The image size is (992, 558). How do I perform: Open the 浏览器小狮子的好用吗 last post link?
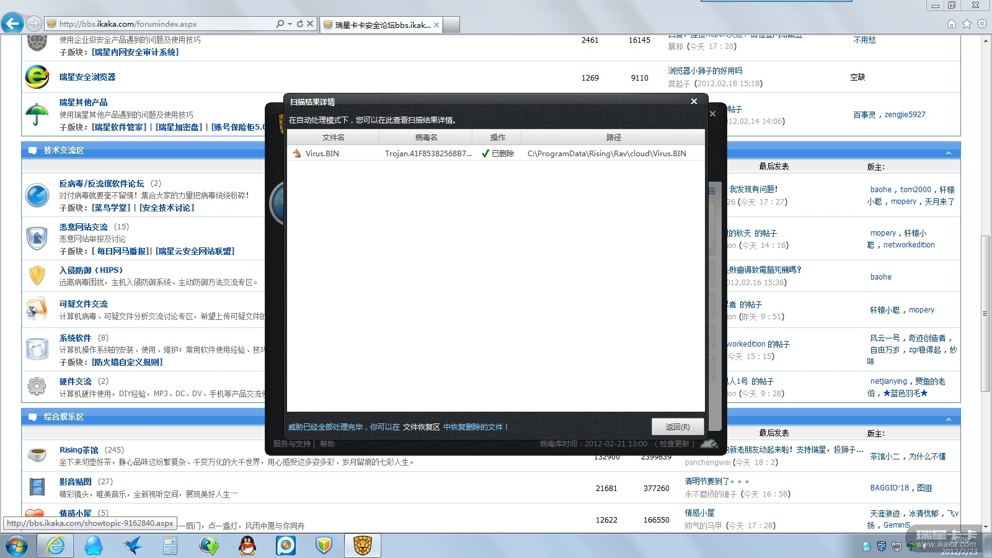tap(705, 71)
